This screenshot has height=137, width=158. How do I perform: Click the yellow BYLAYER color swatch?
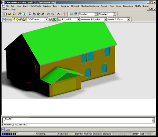pos(60,20)
